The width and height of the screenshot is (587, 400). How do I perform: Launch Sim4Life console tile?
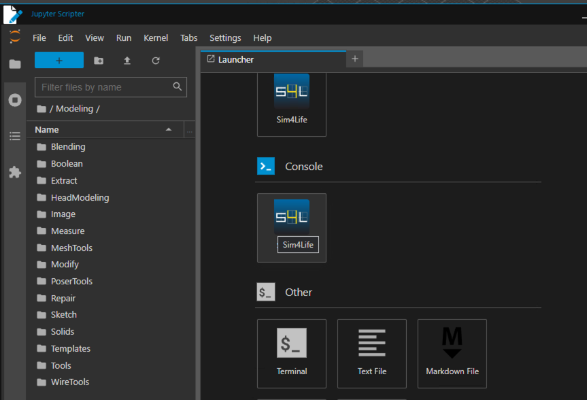coord(292,228)
